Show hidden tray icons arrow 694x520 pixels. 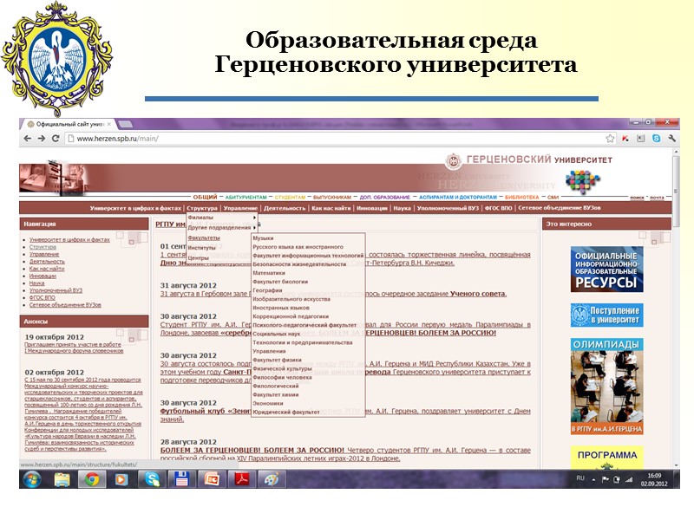click(593, 480)
